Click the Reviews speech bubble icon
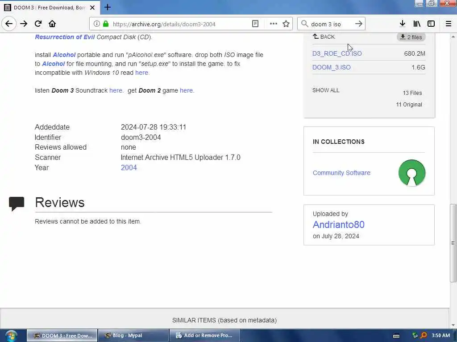The height and width of the screenshot is (342, 457). tap(17, 203)
